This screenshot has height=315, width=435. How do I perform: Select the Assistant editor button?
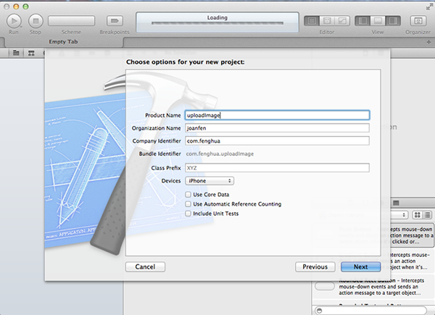[x=327, y=21]
